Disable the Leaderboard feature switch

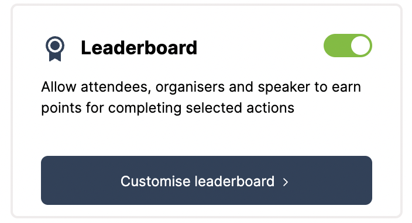348,46
